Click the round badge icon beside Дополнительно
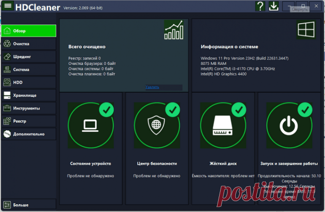The width and height of the screenshot is (325, 212). pos(7,134)
